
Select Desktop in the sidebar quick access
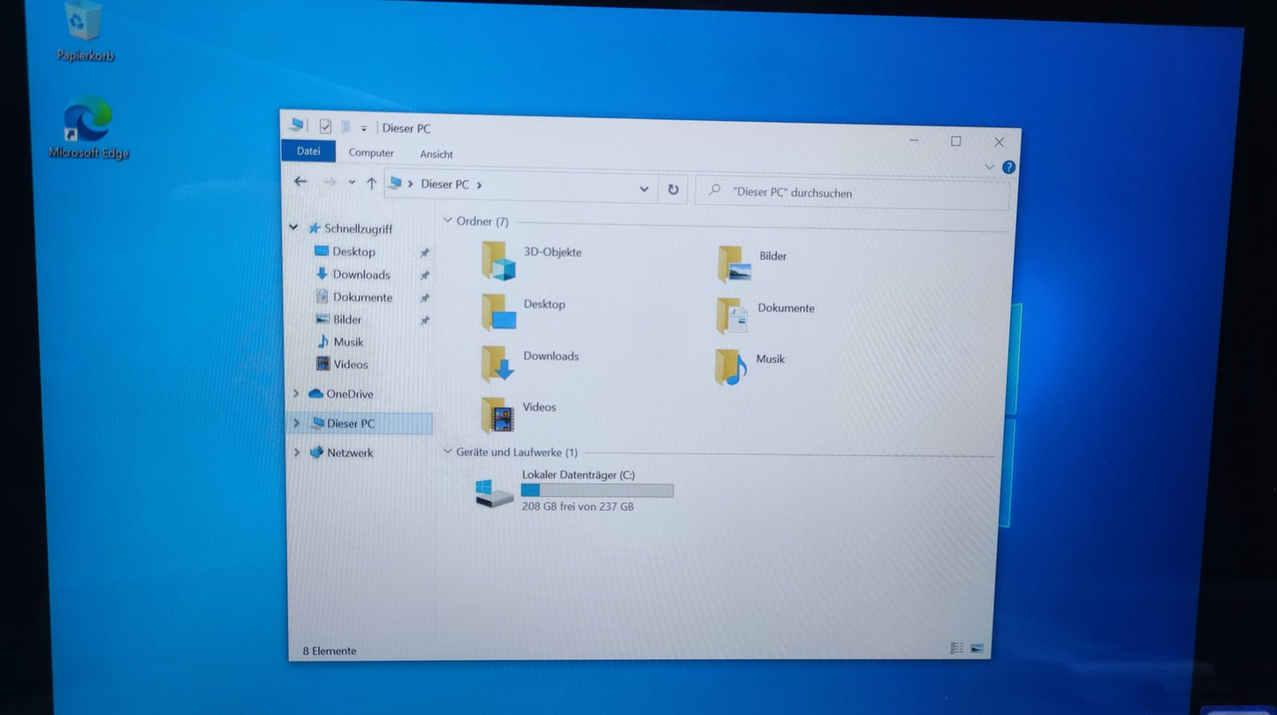click(345, 252)
